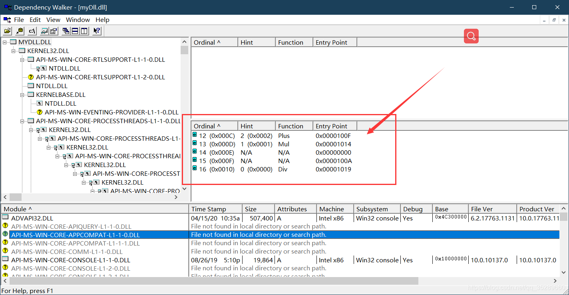Click entry point value 0x00000000
The width and height of the screenshot is (569, 295).
click(x=333, y=152)
